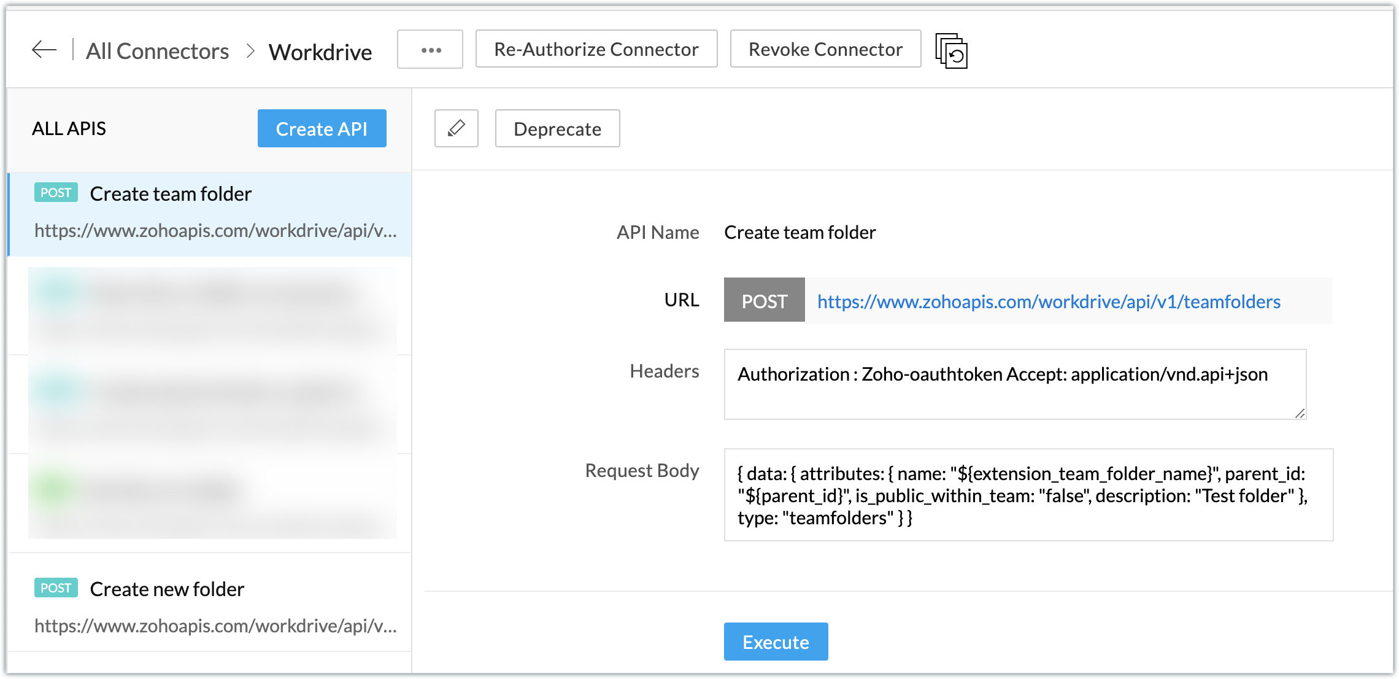The height and width of the screenshot is (679, 1399).
Task: Click POST tag beside Create team folder
Action: click(56, 193)
